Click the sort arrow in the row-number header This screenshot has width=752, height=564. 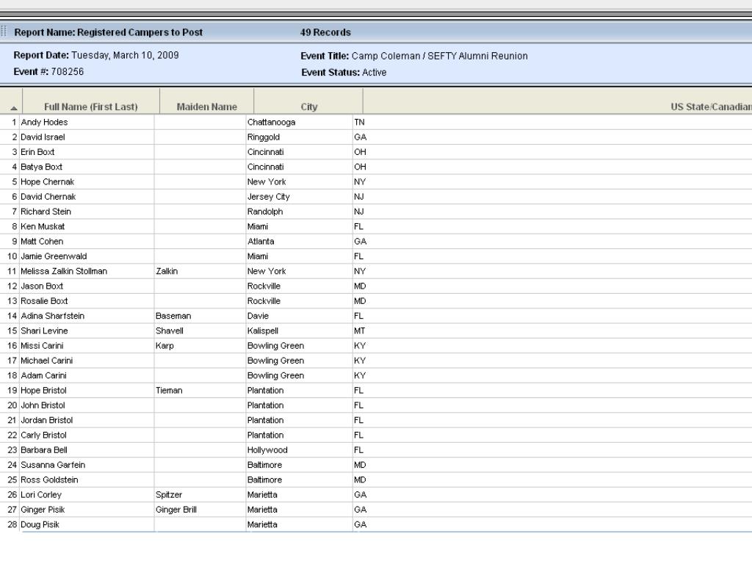(13, 109)
